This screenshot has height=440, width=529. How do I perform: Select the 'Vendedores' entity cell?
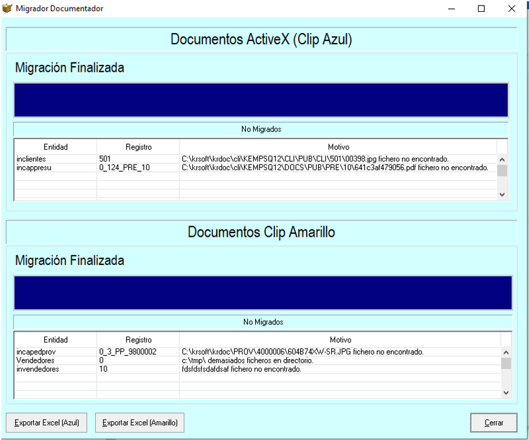pos(55,361)
